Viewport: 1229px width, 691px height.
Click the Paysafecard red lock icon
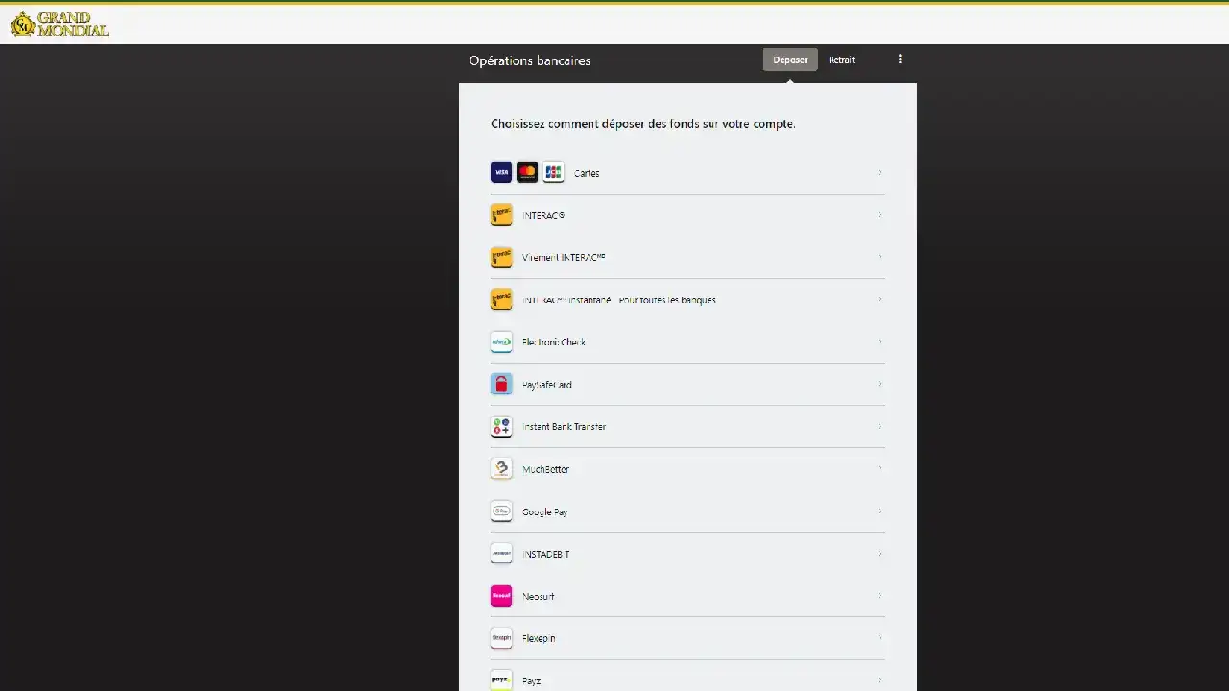click(501, 385)
